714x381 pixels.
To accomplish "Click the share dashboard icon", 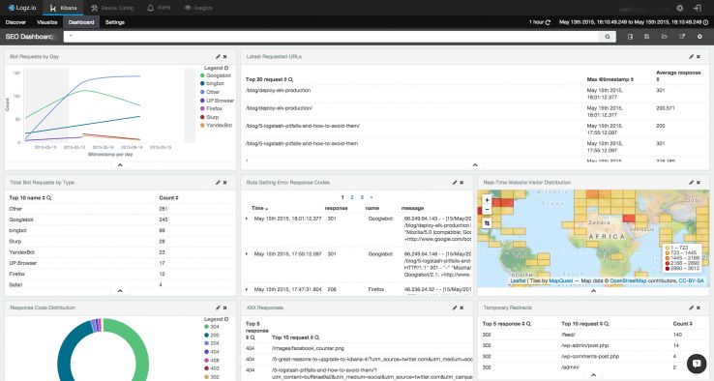I will [x=682, y=37].
